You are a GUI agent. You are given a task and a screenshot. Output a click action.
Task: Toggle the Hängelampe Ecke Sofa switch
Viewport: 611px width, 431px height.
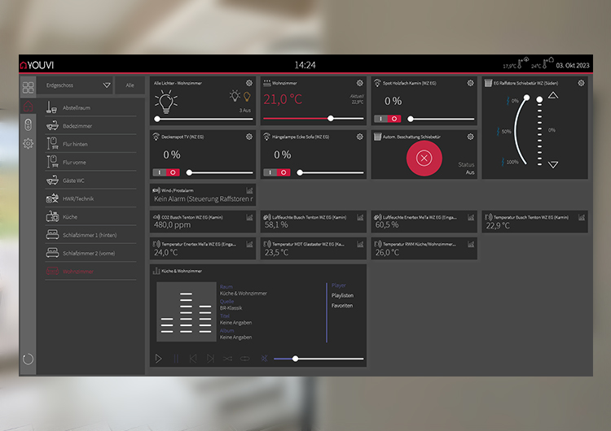pyautogui.click(x=277, y=172)
